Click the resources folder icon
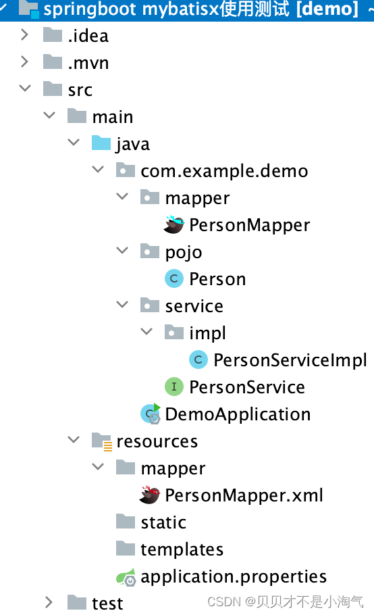374x615 pixels. click(102, 441)
